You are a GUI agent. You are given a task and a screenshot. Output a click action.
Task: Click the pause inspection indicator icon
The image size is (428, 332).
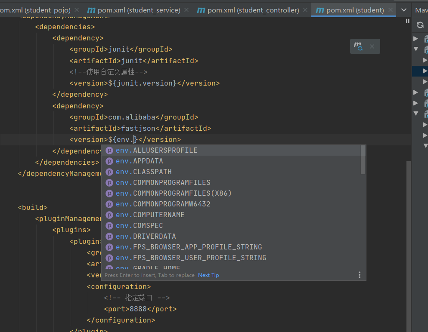coord(407,21)
